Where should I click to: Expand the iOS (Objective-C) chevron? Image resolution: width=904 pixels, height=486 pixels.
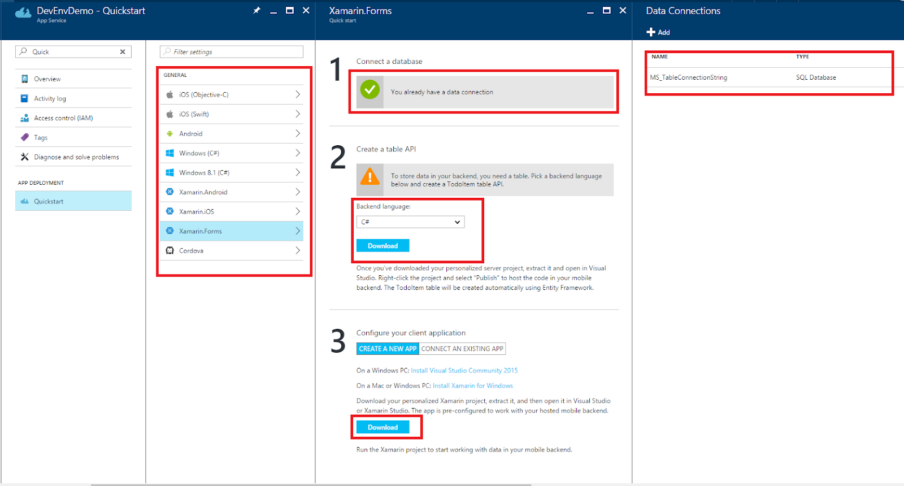tap(297, 94)
